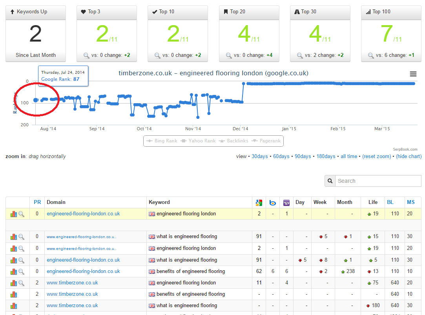Sort the table by the BL column
This screenshot has height=315, width=425.
[390, 202]
